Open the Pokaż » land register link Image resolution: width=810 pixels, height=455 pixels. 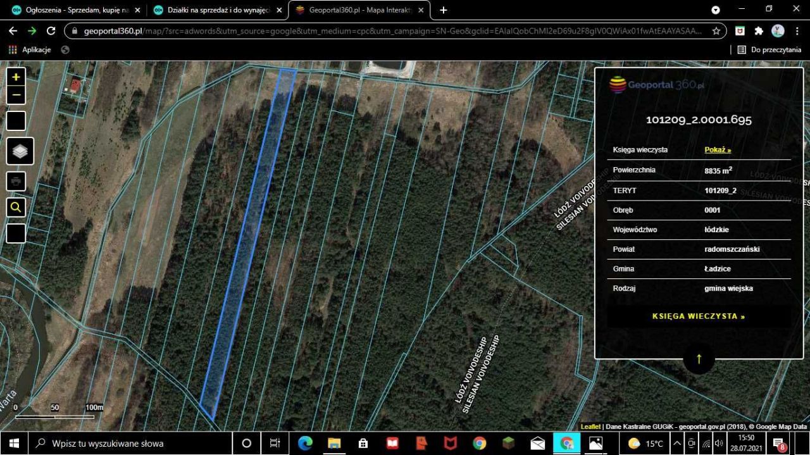tap(718, 150)
